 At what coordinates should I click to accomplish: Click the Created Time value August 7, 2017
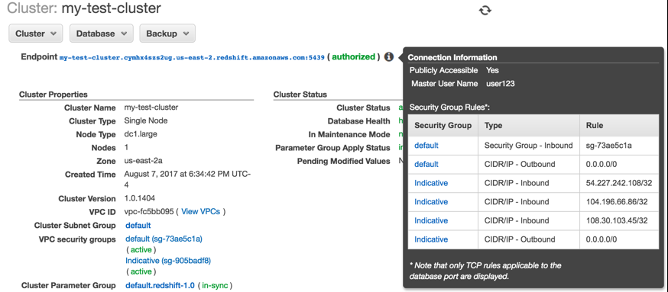coord(187,179)
